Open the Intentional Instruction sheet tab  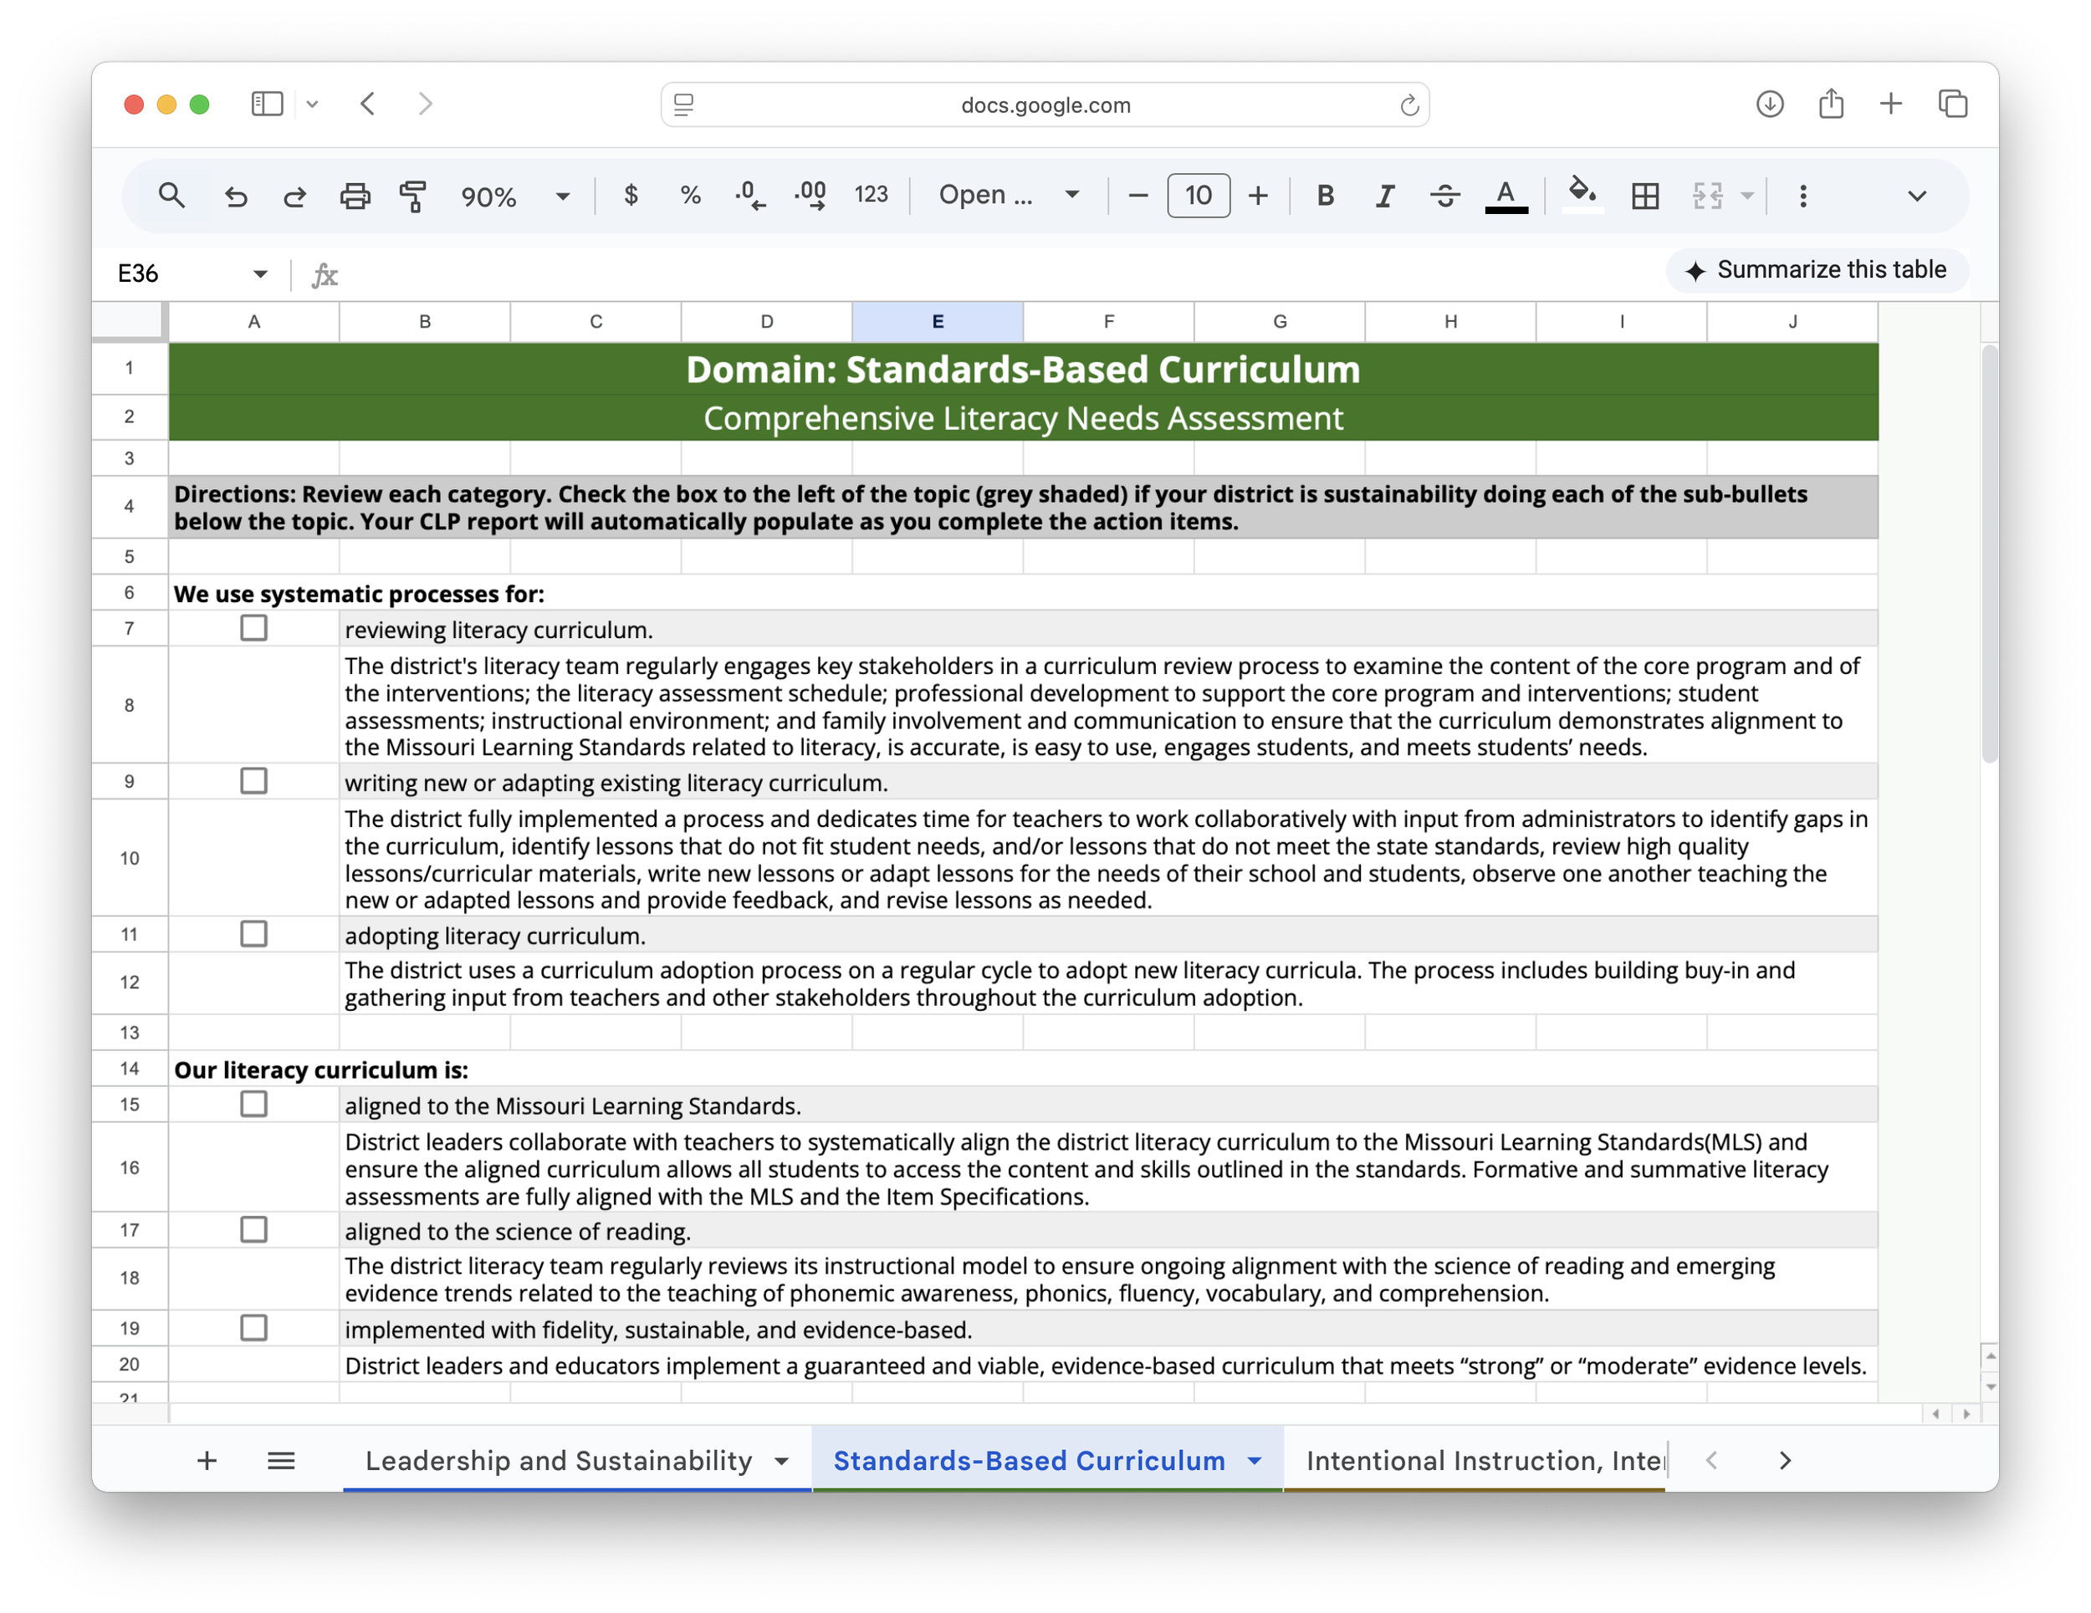1484,1460
